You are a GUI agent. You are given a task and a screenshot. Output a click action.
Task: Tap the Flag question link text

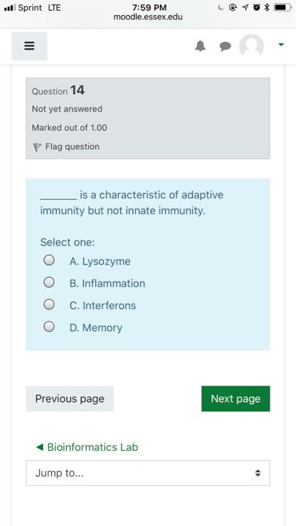click(72, 147)
